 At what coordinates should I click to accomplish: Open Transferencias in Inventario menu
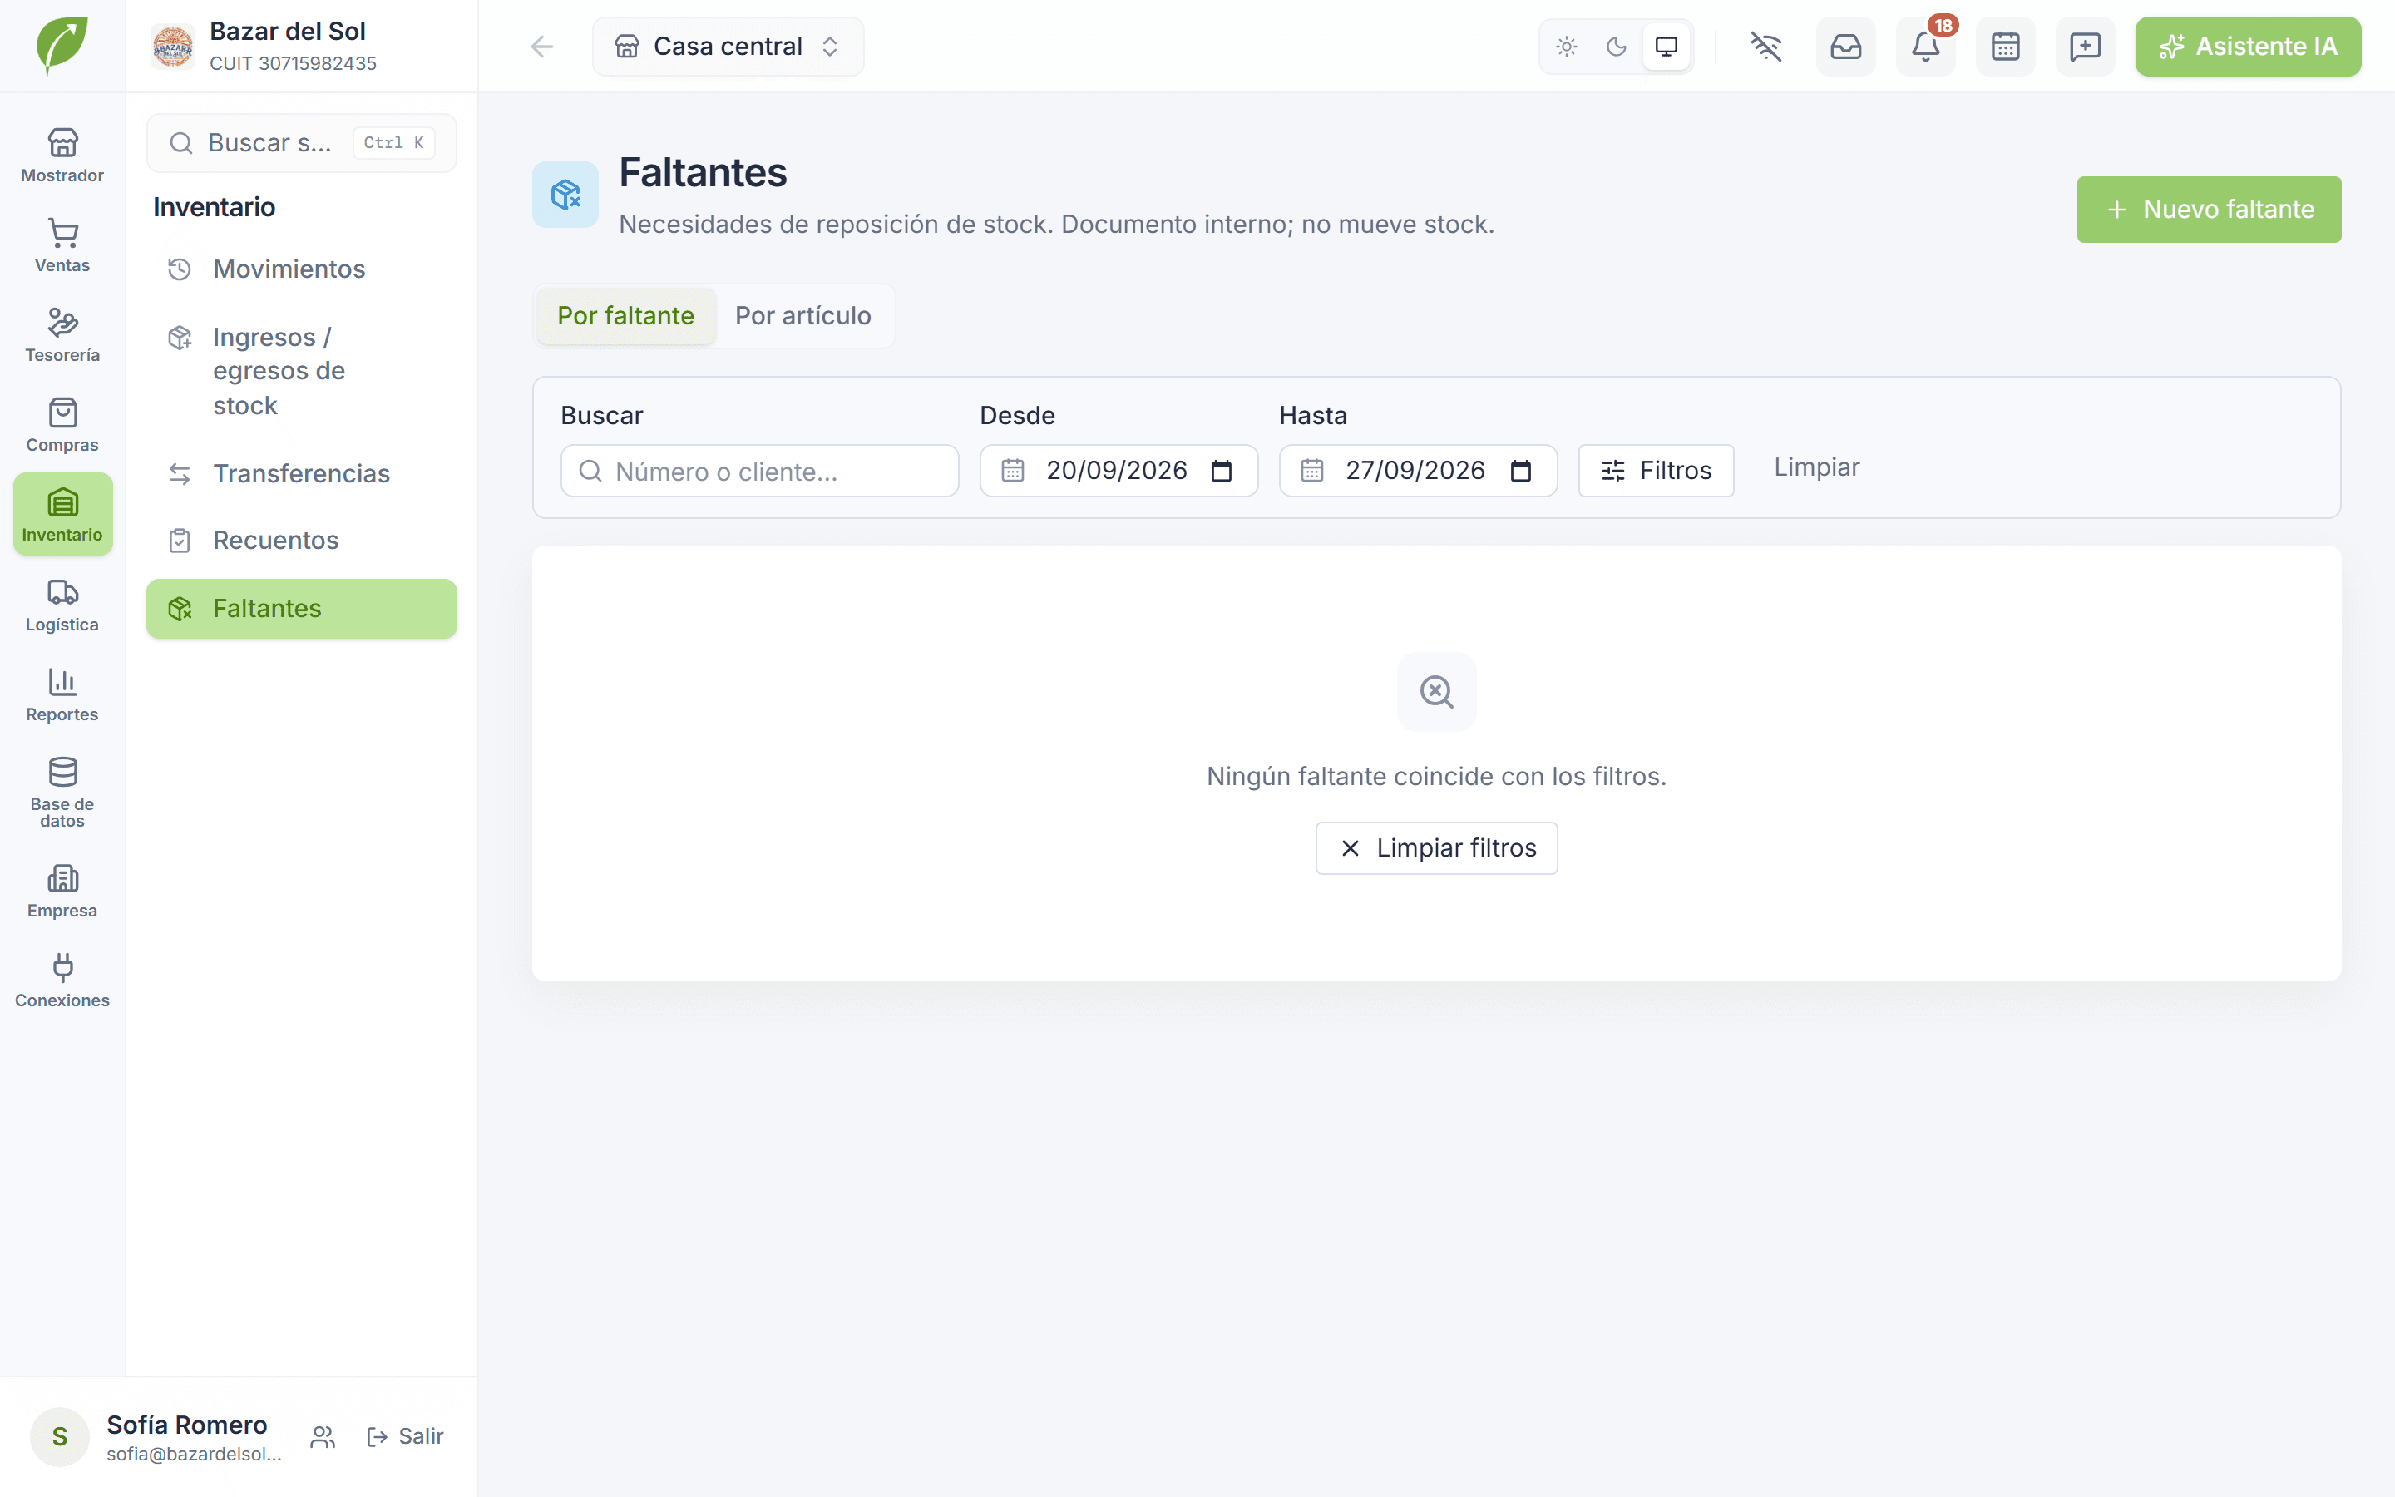click(x=302, y=473)
